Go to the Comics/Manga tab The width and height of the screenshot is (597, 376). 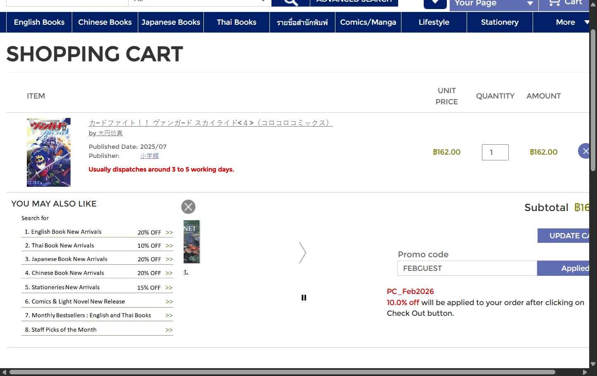coord(368,22)
